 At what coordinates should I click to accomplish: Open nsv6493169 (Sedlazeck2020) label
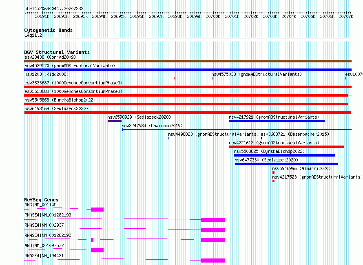56,108
